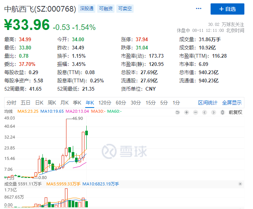Click the MA20:13.04 legend label
The width and height of the screenshot is (253, 209).
click(77, 111)
